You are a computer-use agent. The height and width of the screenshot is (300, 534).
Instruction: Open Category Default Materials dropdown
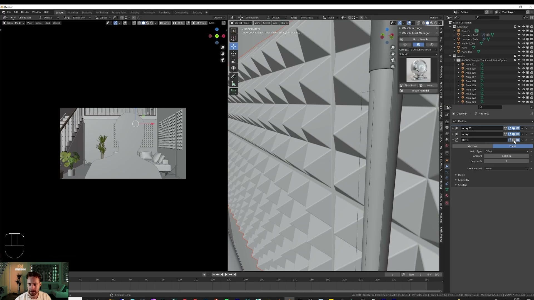(x=423, y=50)
